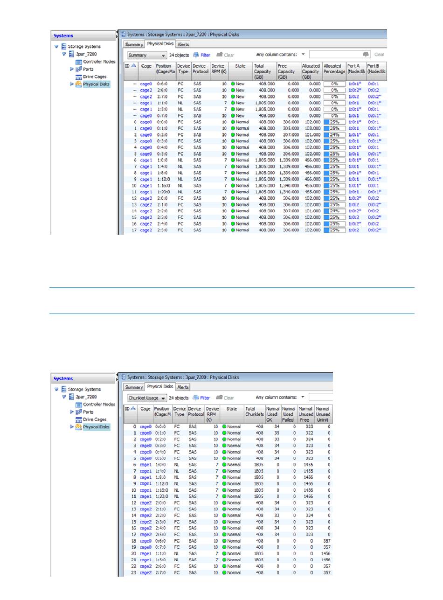The width and height of the screenshot is (443, 600).
Task: Sort by Total Chunklets column header
Action: point(255,414)
